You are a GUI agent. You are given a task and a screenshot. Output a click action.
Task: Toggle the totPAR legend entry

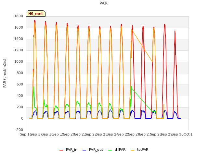[x=139, y=149]
